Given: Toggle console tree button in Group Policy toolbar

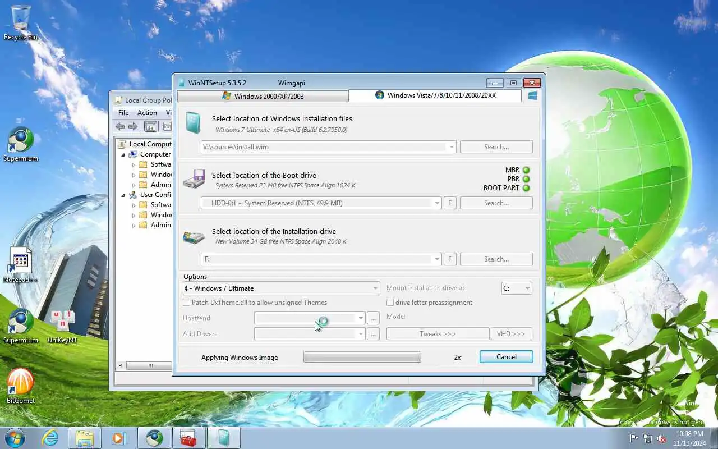Looking at the screenshot, I should (x=151, y=127).
